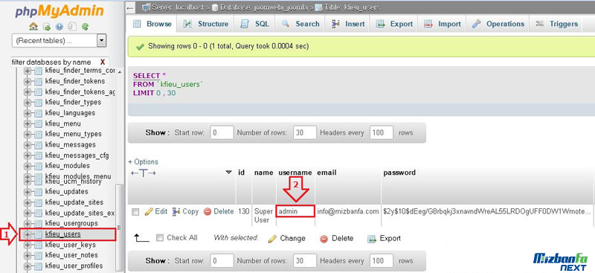The height and width of the screenshot is (273, 595).
Task: Open the sort dropdown triangle left of id column
Action: (228, 173)
